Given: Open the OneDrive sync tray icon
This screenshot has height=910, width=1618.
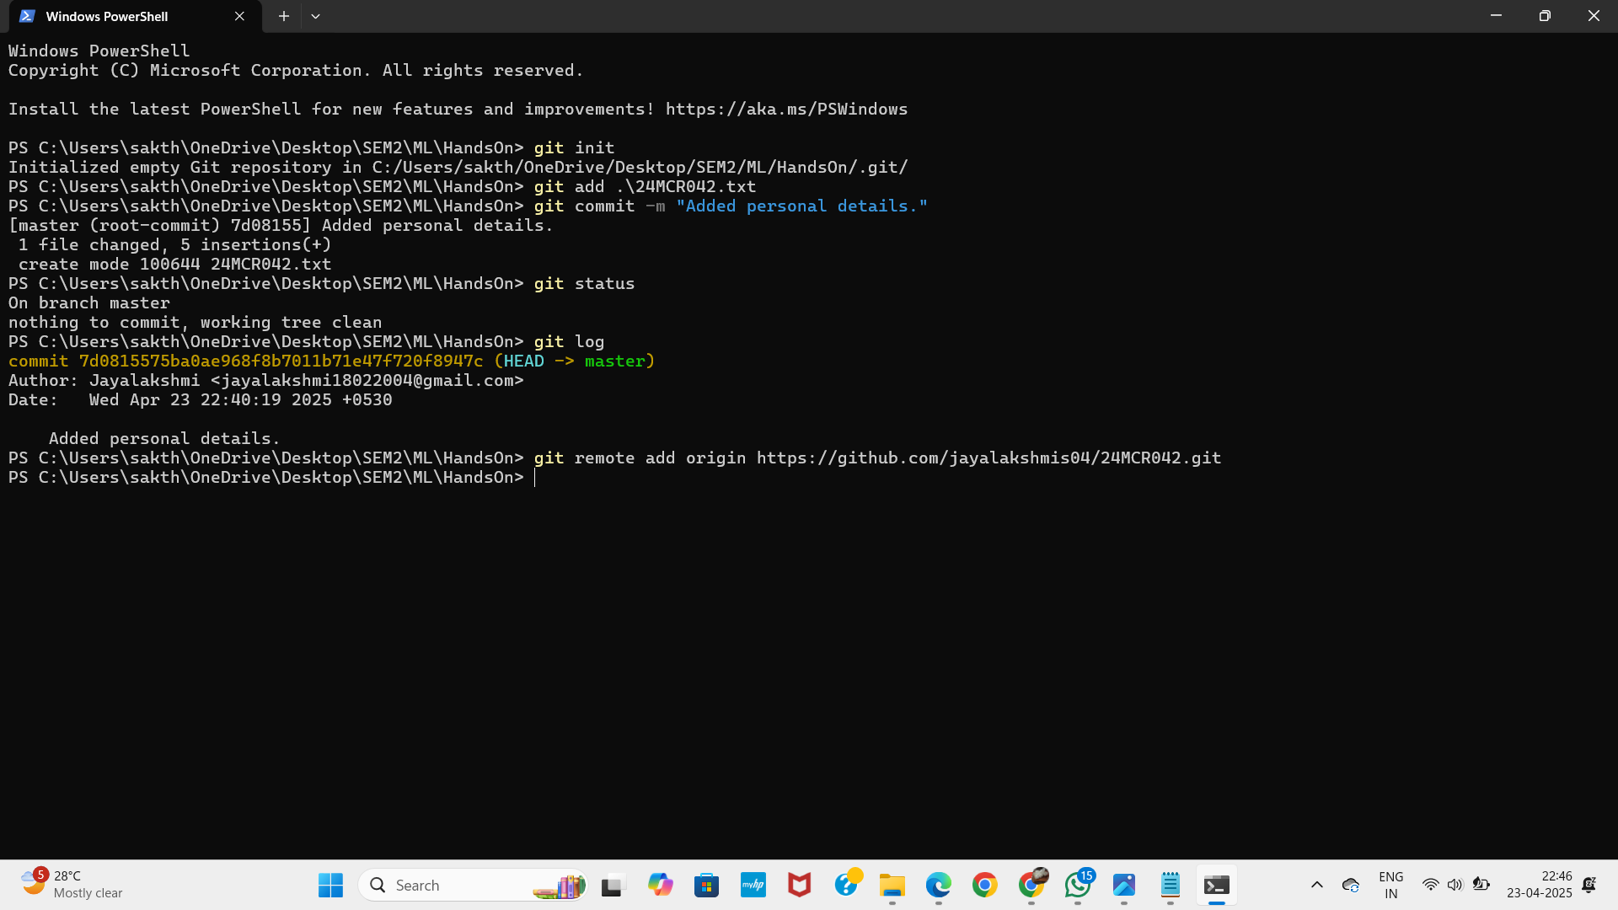Looking at the screenshot, I should [x=1351, y=885].
